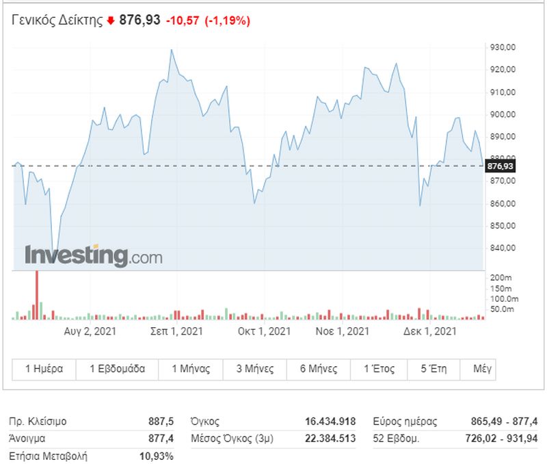This screenshot has height=464, width=547.
Task: Click the Αυγ 2, 2021 date marker
Action: click(x=90, y=331)
